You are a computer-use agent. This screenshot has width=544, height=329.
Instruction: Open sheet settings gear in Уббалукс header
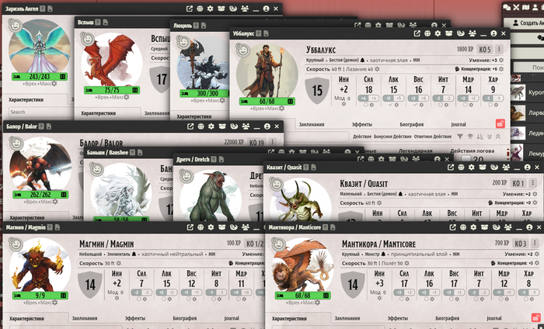point(438,33)
